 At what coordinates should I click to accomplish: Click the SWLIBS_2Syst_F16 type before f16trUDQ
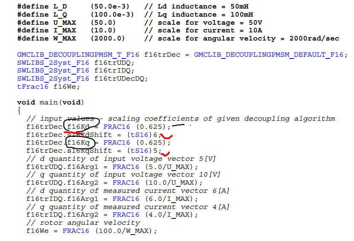[x=53, y=63]
